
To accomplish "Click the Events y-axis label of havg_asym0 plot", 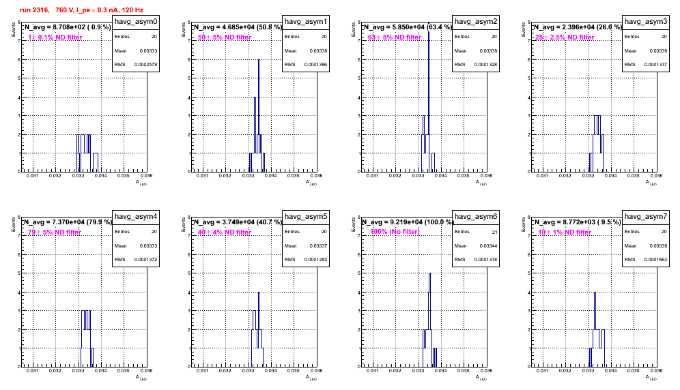I will click(13, 29).
